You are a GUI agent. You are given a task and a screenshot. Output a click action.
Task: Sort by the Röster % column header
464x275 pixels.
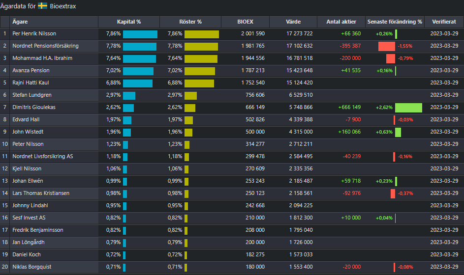190,22
